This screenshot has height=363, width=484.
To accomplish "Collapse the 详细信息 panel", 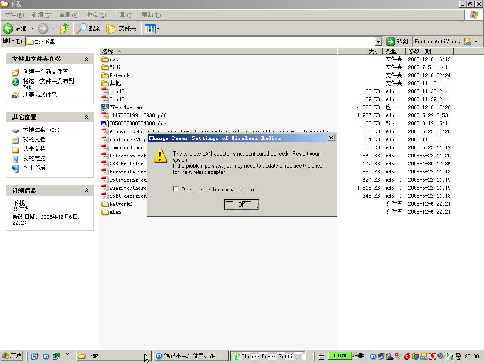I will (x=86, y=190).
